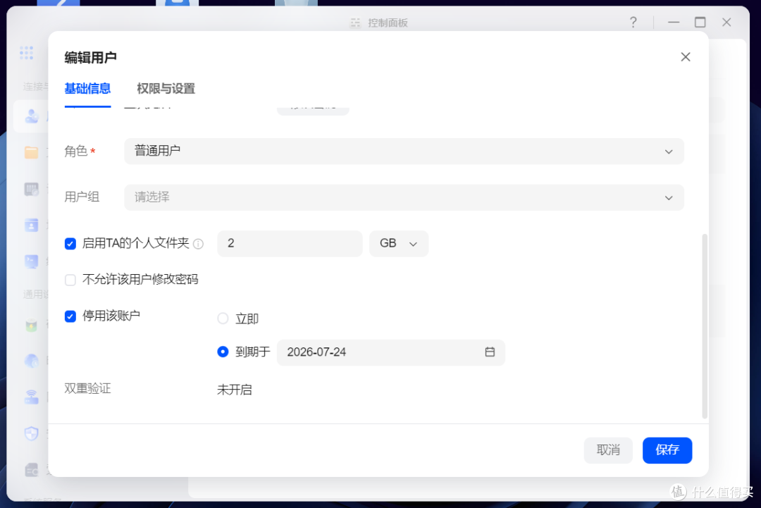761x508 pixels.
Task: Select the 到期于 radio option
Action: (x=223, y=352)
